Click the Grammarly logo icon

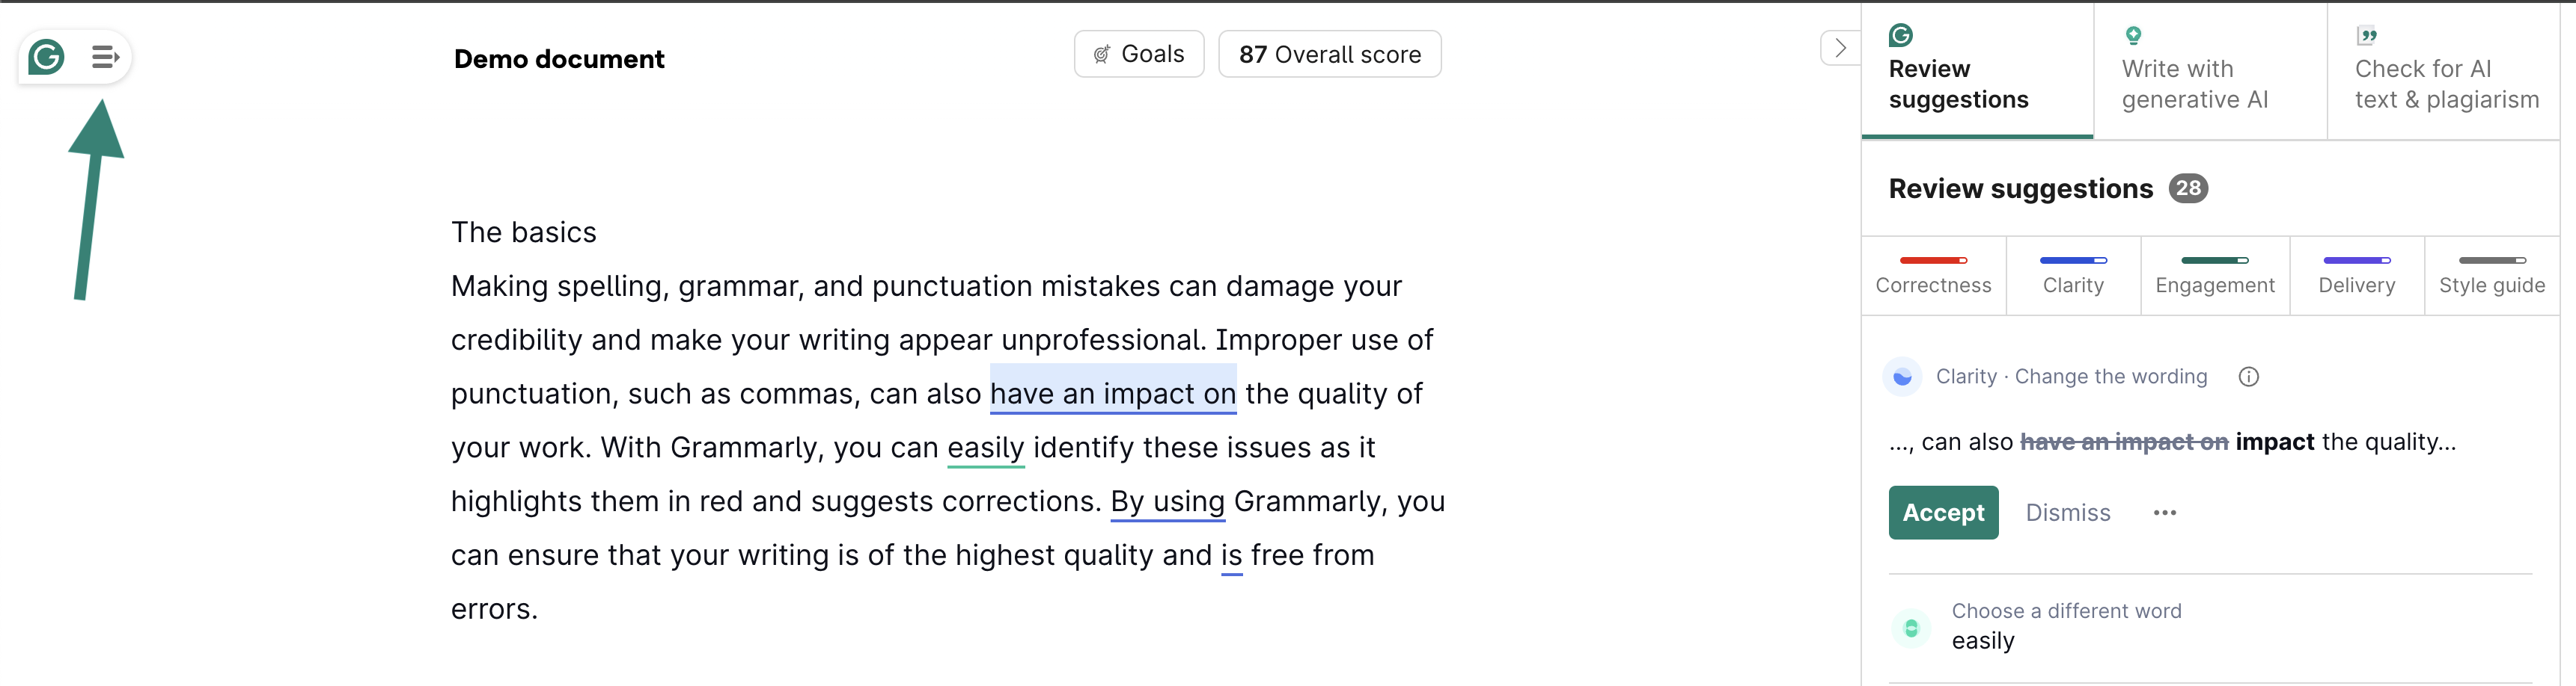pyautogui.click(x=46, y=57)
